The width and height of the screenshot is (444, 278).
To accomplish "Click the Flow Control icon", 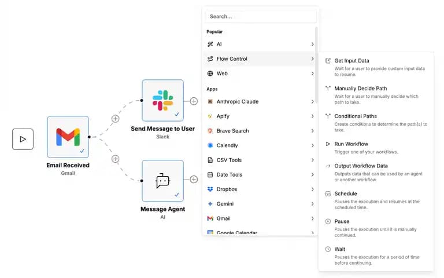I will click(x=210, y=58).
